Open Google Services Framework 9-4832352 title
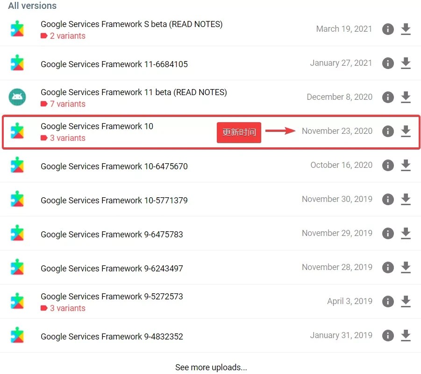The width and height of the screenshot is (421, 374). (x=112, y=337)
